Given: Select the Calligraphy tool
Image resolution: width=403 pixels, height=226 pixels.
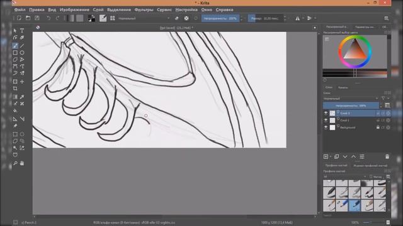Looking at the screenshot, I should [22, 38].
